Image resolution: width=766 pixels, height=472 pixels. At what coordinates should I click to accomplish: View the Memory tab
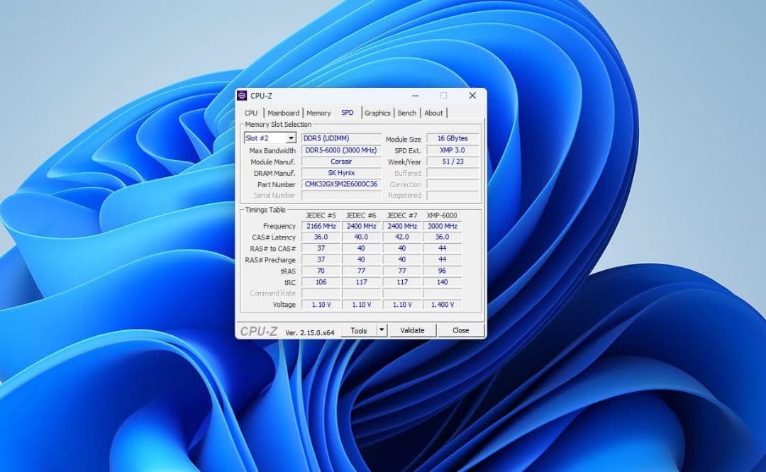pyautogui.click(x=318, y=112)
